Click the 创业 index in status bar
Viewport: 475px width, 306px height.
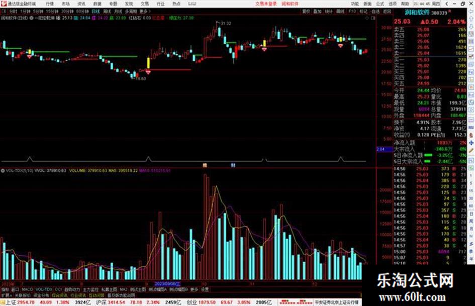[x=192, y=302]
